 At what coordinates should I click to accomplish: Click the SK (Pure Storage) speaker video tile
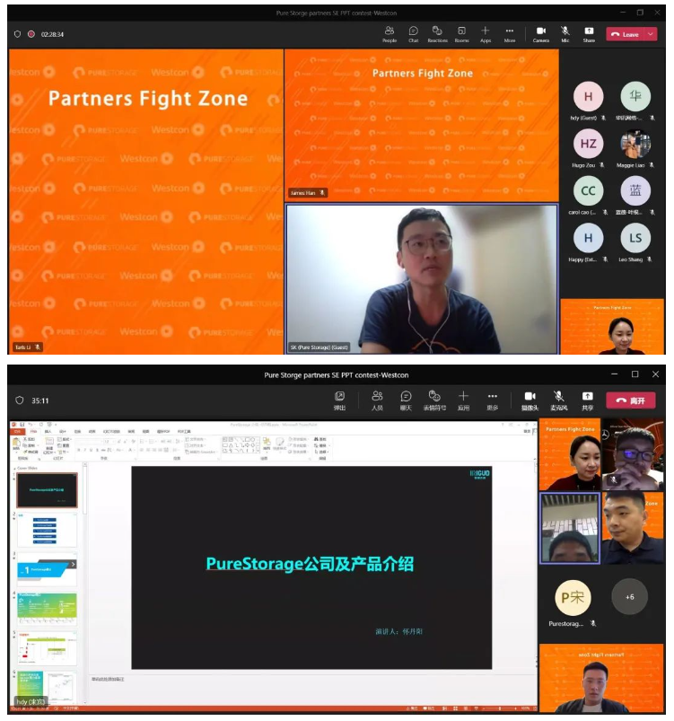tap(422, 278)
